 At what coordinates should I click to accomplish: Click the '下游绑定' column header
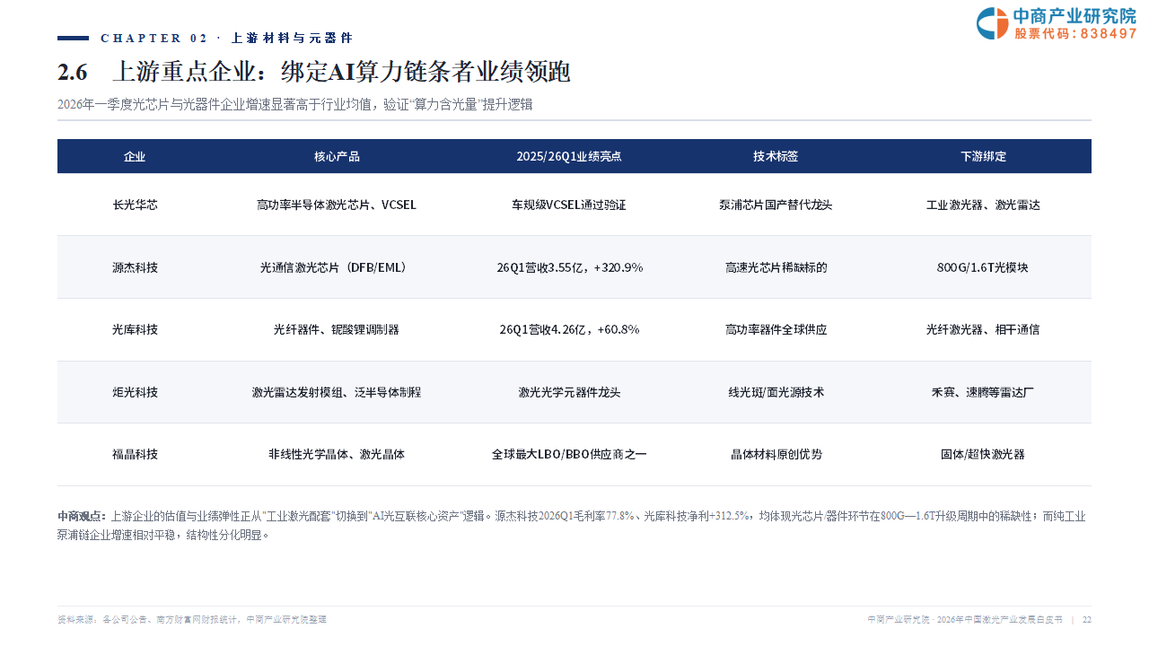(983, 156)
